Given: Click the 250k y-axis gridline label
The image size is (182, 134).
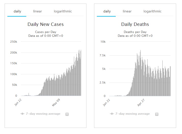Looking at the screenshot, I should [14, 42].
